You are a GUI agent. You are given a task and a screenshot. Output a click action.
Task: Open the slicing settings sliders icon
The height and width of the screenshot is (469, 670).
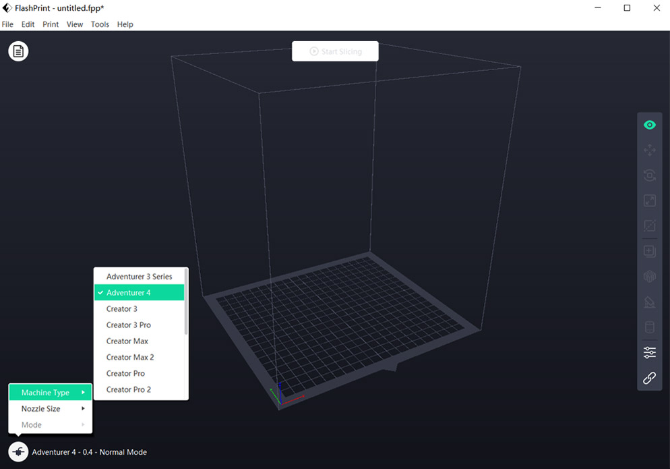[650, 353]
